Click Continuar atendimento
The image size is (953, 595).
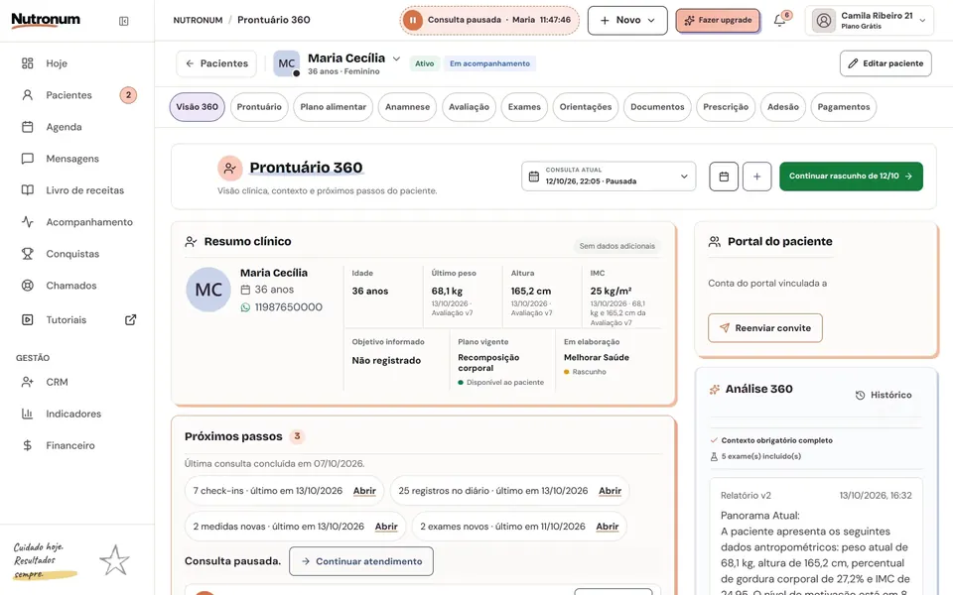(x=361, y=561)
